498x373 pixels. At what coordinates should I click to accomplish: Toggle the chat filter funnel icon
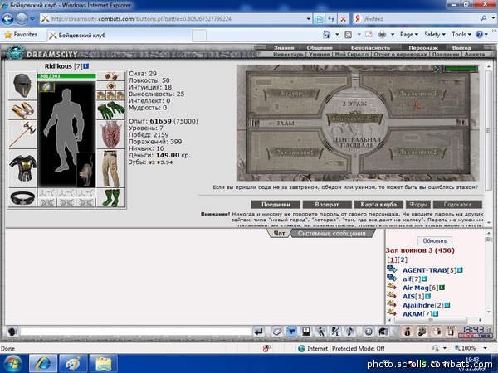(291, 332)
